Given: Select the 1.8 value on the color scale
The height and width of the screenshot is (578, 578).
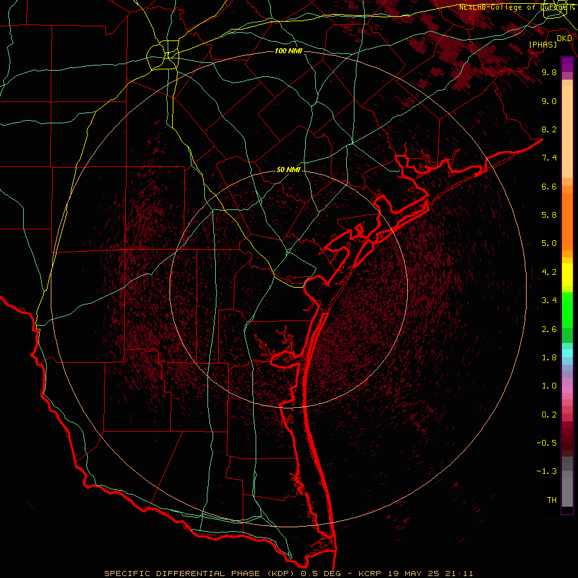Looking at the screenshot, I should pyautogui.click(x=549, y=358).
